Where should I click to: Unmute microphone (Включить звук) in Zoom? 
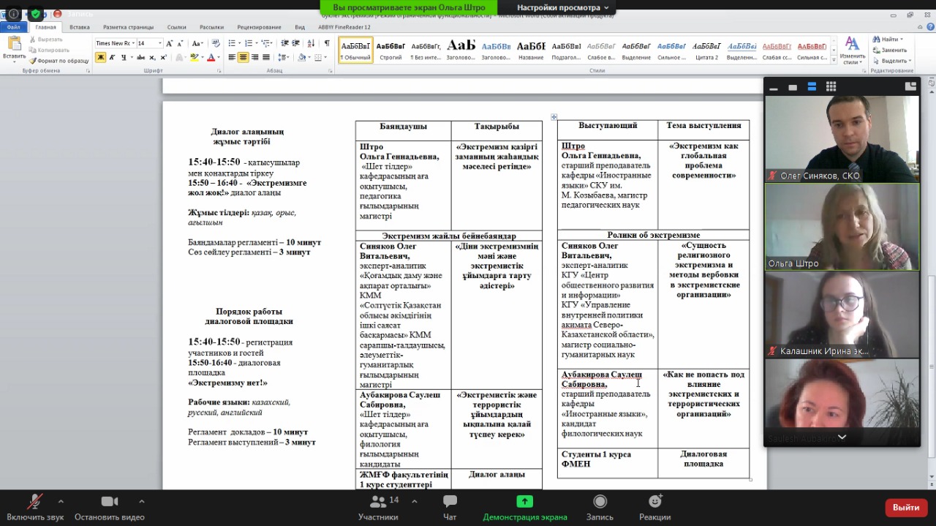[34, 507]
